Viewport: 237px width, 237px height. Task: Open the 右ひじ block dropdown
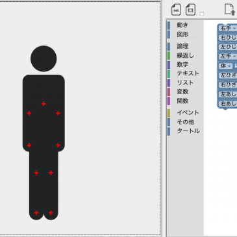pos(228,38)
